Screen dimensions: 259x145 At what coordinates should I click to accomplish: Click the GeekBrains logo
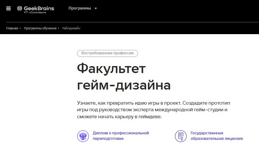(x=36, y=10)
